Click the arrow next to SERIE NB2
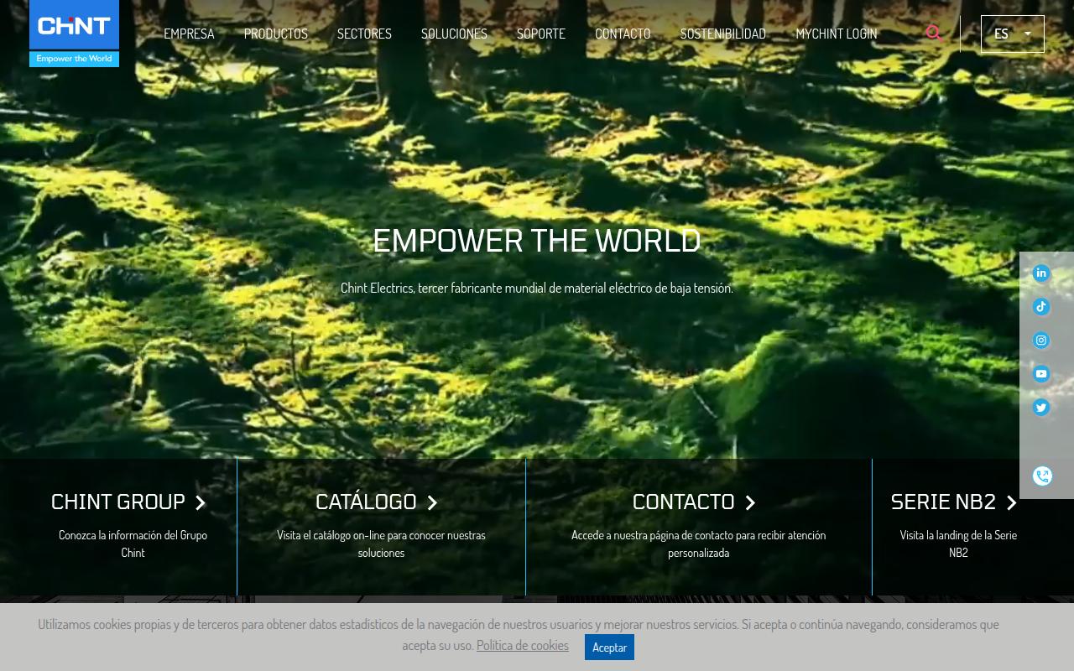Viewport: 1074px width, 671px height. pos(1011,502)
